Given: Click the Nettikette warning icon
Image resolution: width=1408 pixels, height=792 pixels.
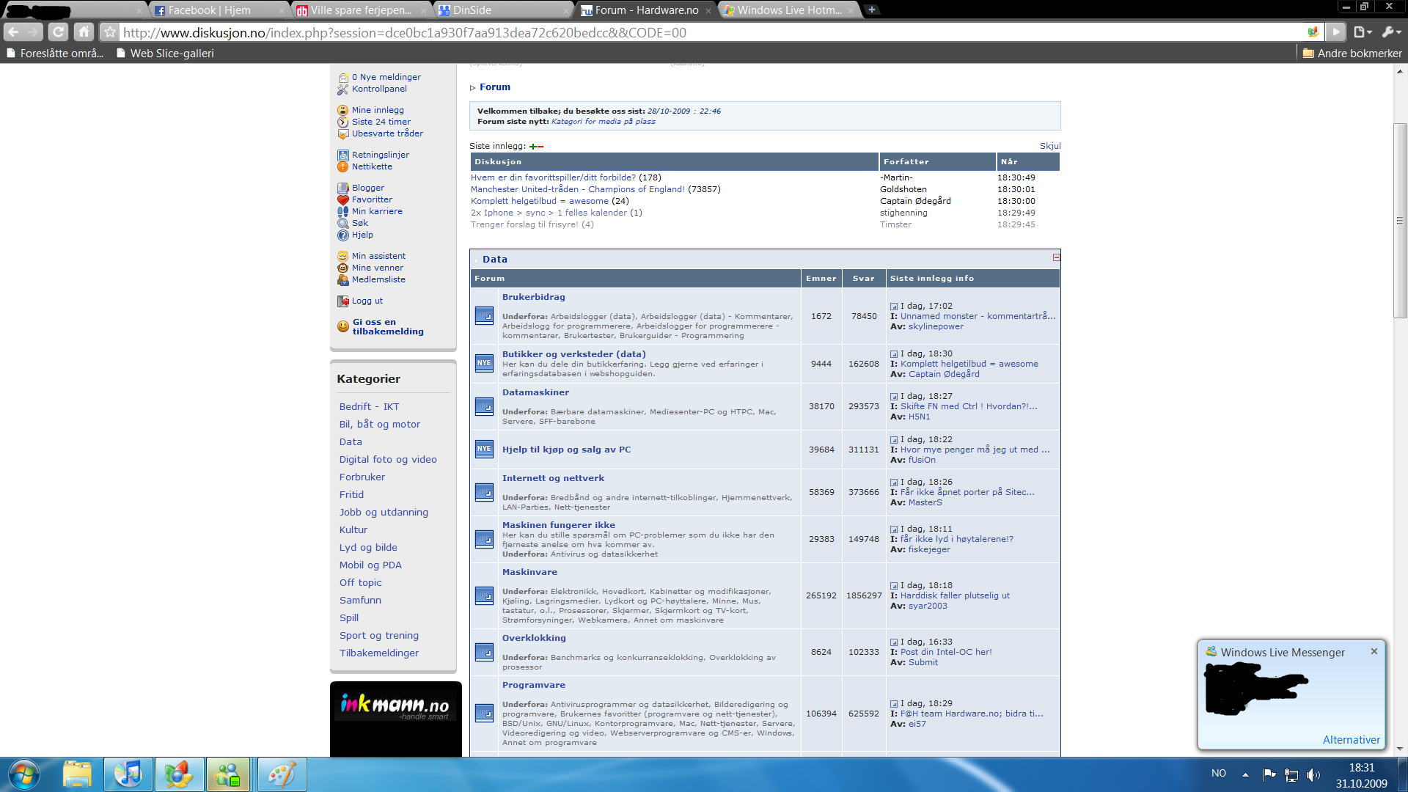Looking at the screenshot, I should click(342, 167).
